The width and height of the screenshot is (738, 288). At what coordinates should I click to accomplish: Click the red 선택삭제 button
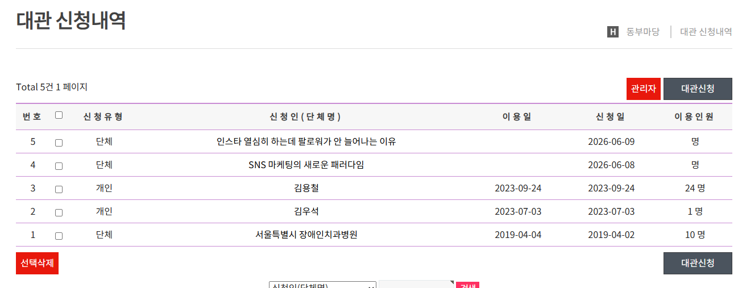pyautogui.click(x=37, y=263)
